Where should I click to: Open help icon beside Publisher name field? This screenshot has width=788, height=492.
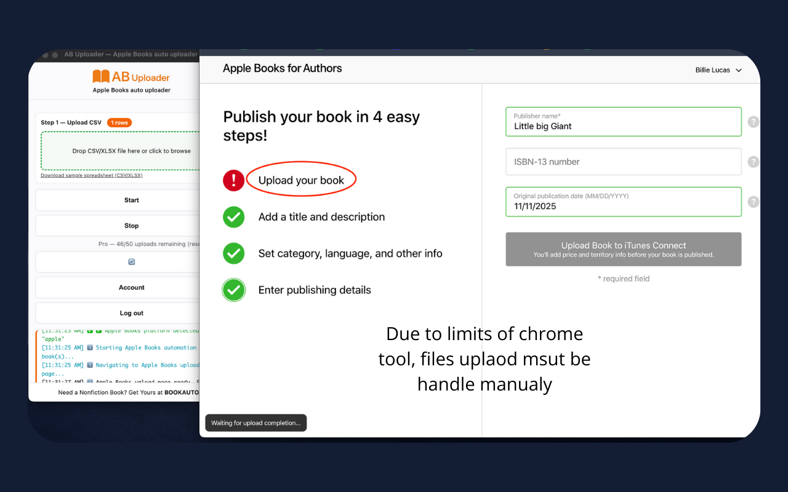(x=754, y=122)
